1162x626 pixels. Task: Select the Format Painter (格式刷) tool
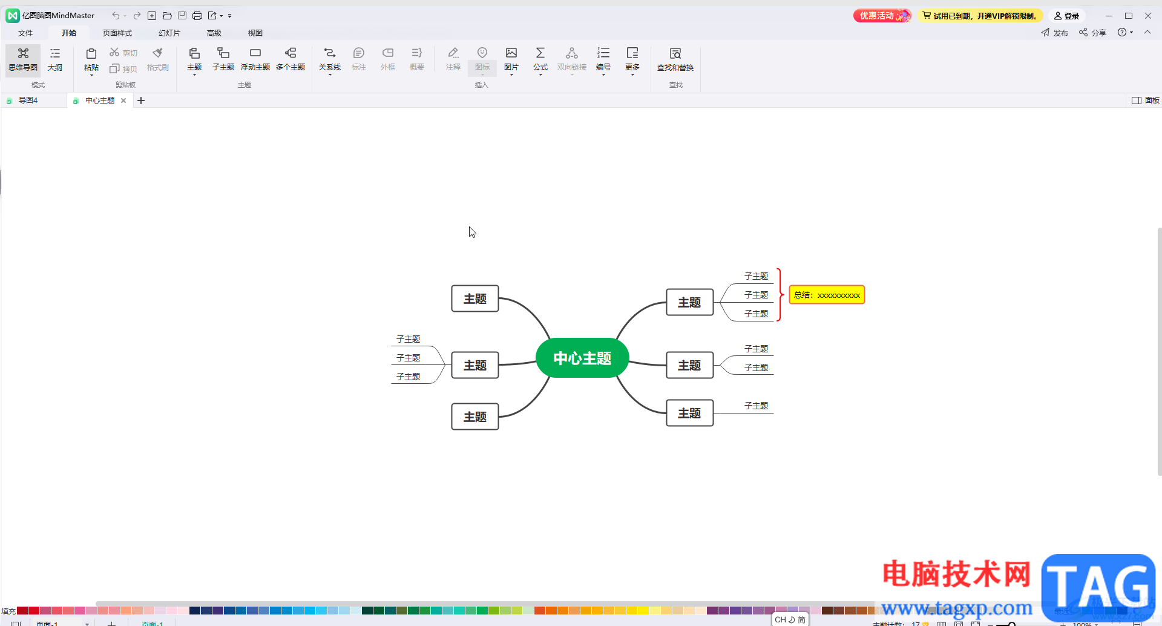158,60
